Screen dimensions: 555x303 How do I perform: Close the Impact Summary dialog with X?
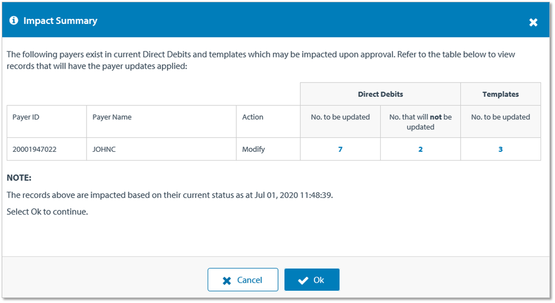[533, 22]
